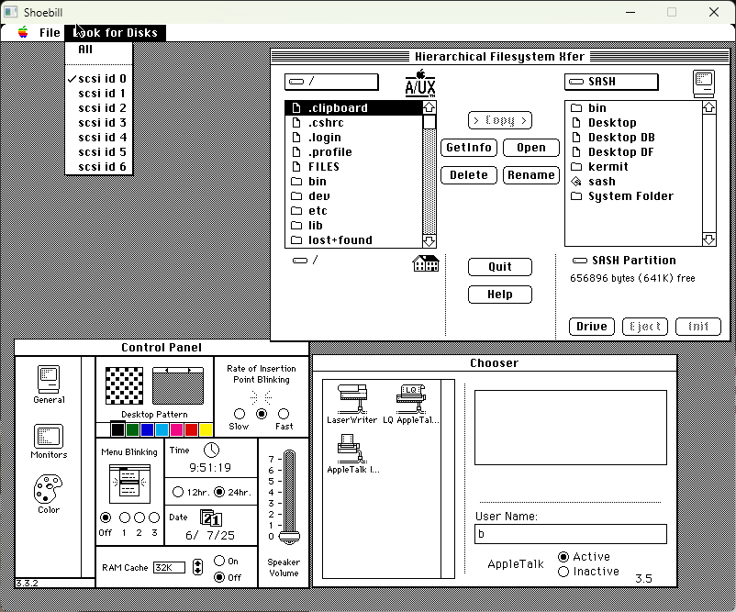Click the Drive button
The image size is (736, 612).
[591, 327]
